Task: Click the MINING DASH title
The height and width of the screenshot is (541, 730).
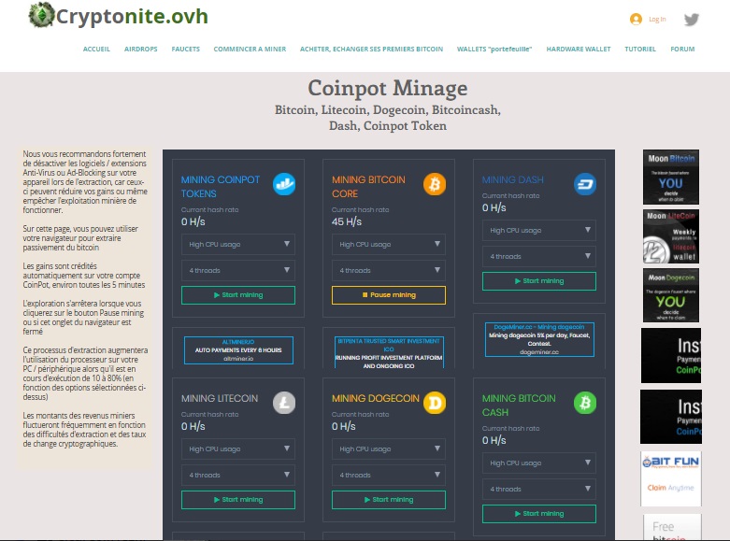Action: 512,179
